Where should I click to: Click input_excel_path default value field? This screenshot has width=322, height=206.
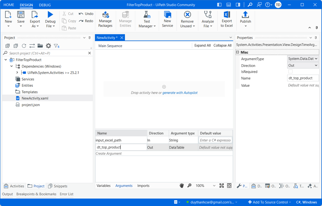(215, 140)
